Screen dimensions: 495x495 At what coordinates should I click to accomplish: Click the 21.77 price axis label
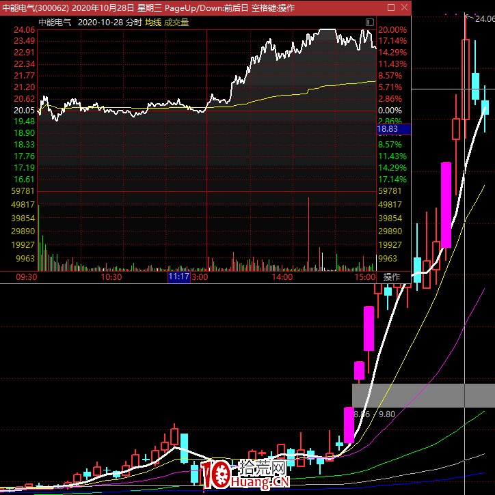[25, 76]
